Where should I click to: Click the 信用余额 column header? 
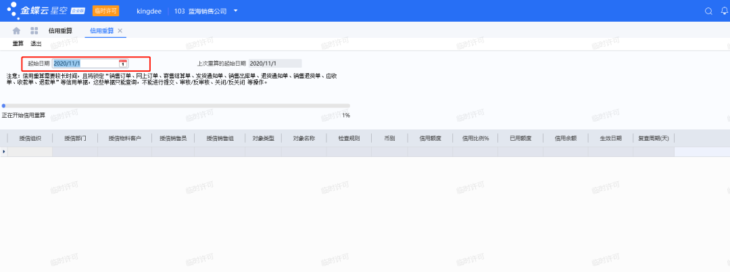click(566, 138)
